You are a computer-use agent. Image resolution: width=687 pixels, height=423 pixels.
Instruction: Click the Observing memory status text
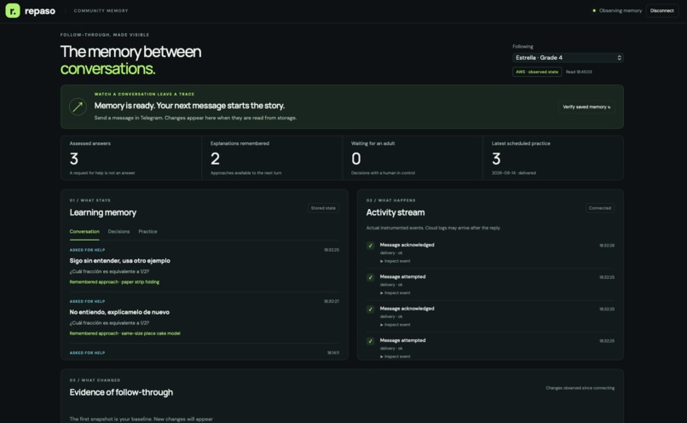[620, 10]
